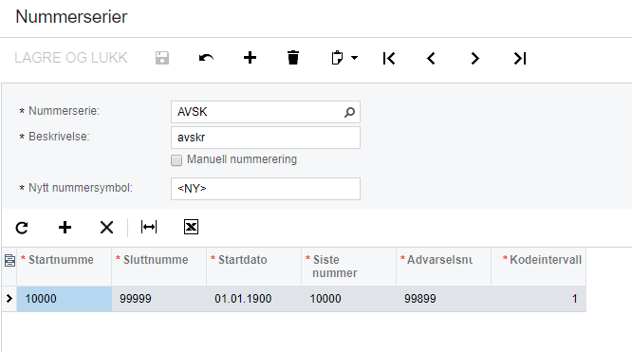Expand the row with the arrow indicator
Image resolution: width=632 pixels, height=352 pixels.
point(9,298)
